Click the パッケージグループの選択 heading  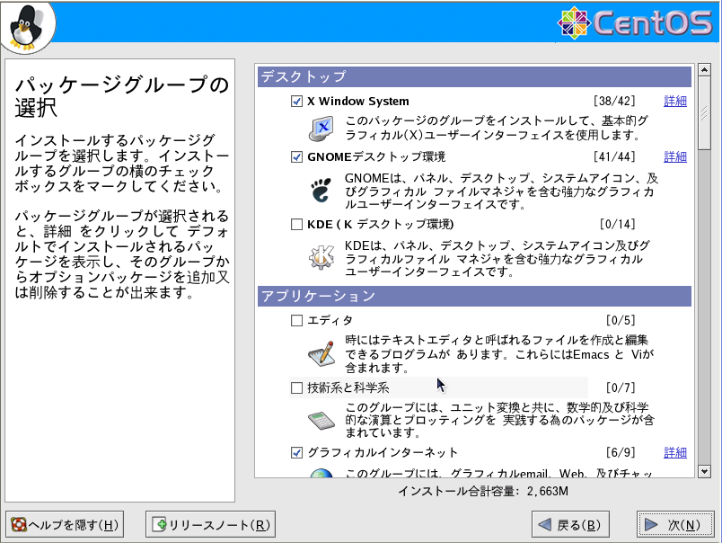coord(122,96)
